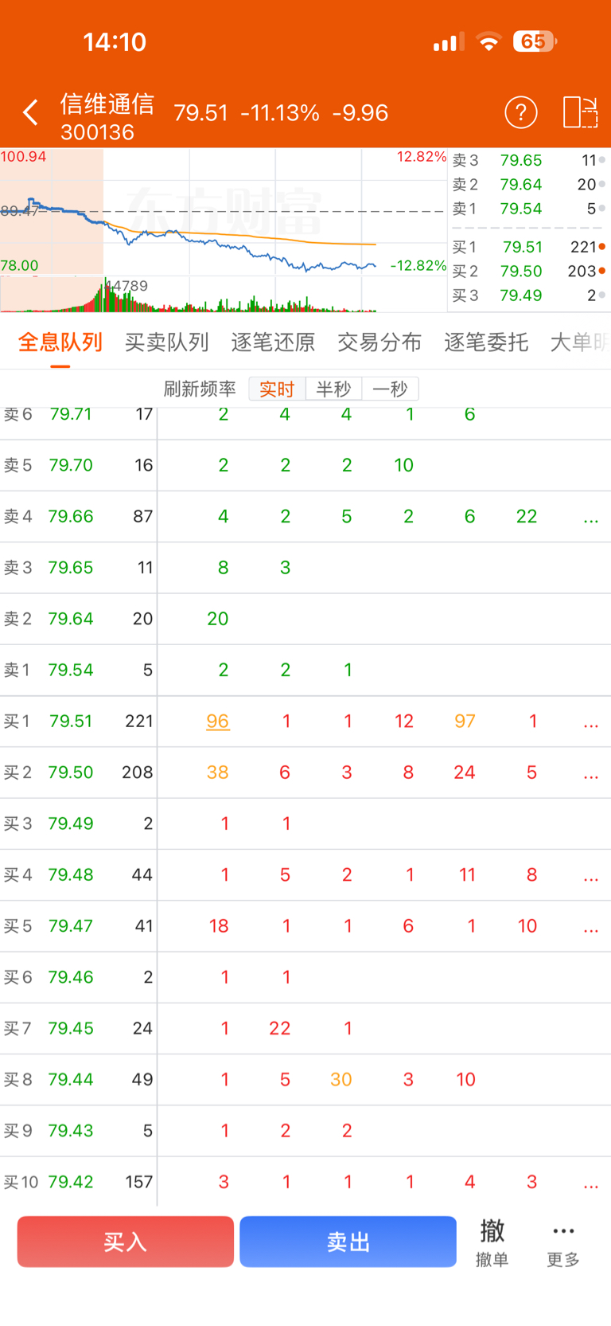Tap the blue 卖出 sell button

[348, 1242]
